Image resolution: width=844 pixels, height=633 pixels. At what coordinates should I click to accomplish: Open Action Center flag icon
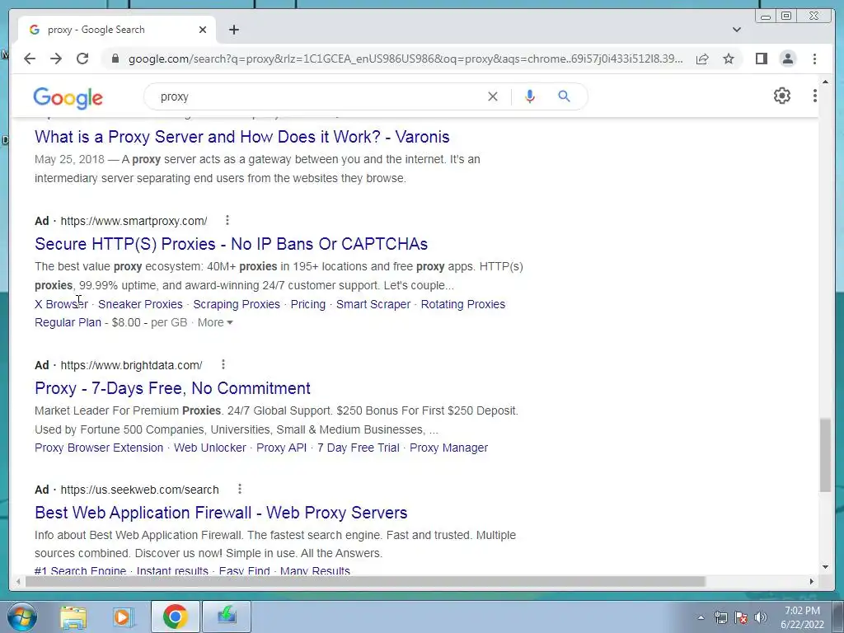click(x=741, y=617)
